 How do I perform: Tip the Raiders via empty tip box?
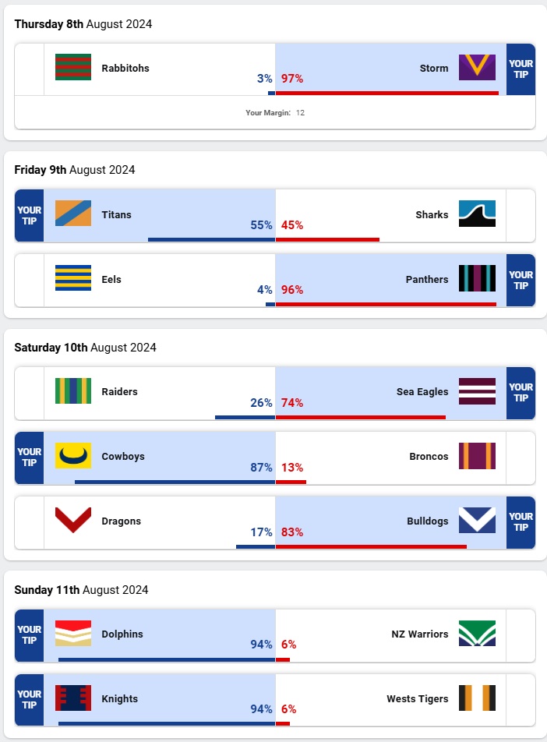(30, 393)
